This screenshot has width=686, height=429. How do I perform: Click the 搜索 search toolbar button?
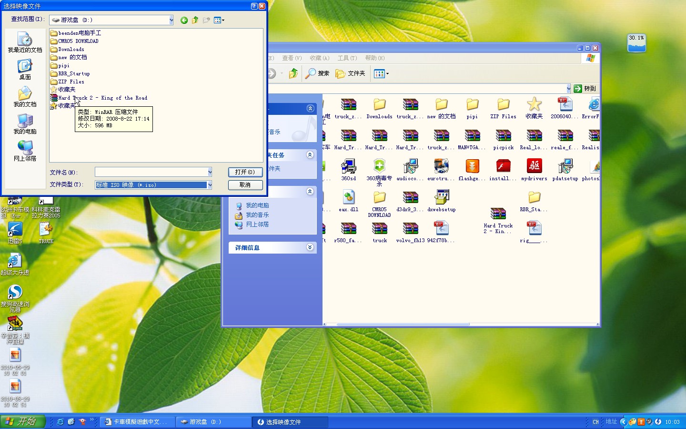(318, 73)
